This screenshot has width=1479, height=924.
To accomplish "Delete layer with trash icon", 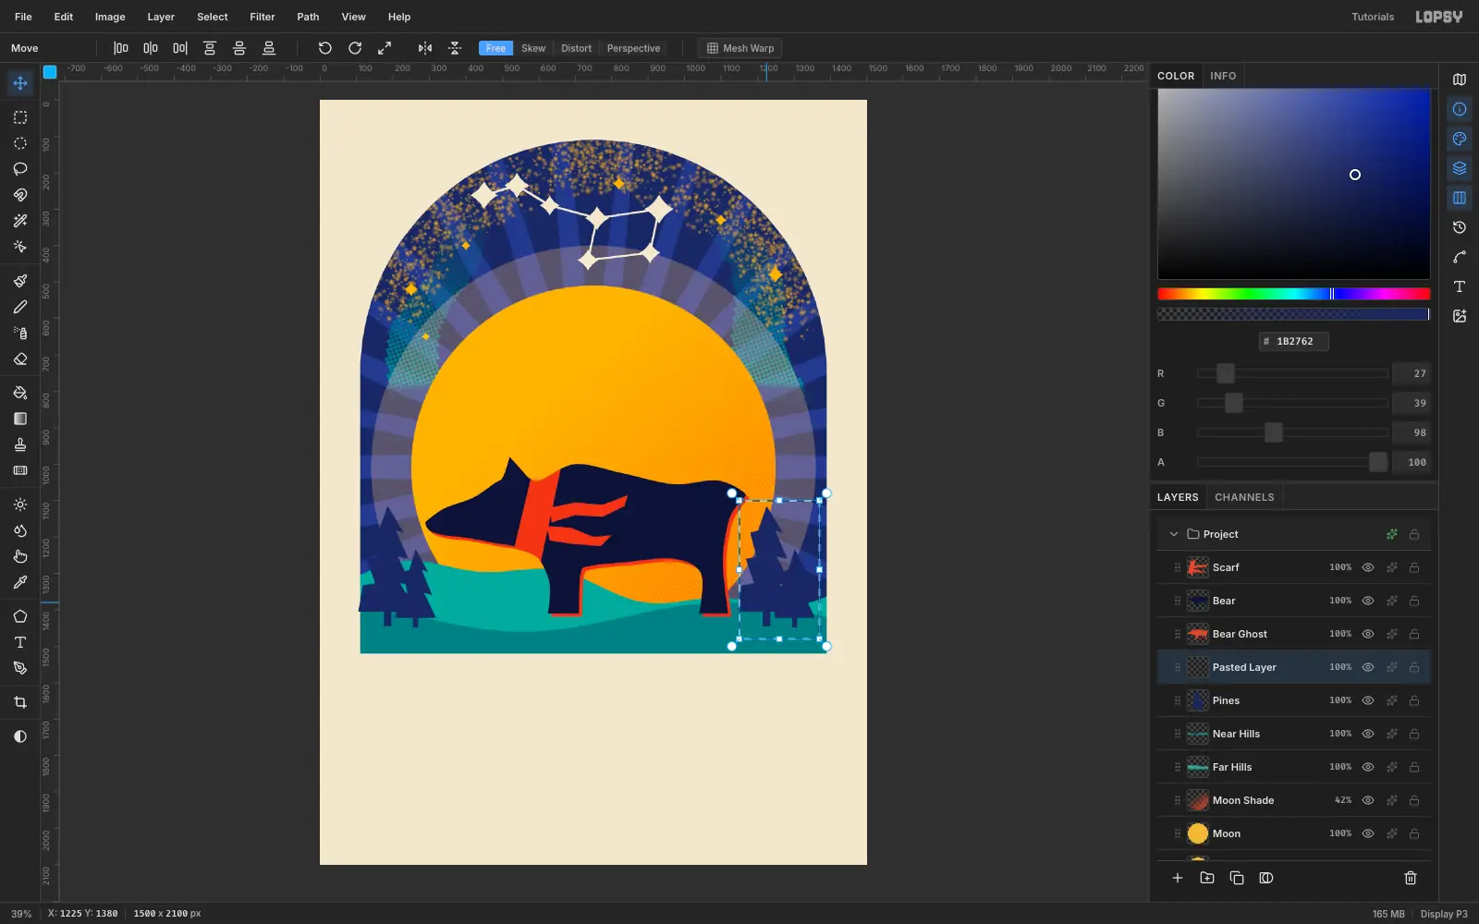I will 1411,878.
